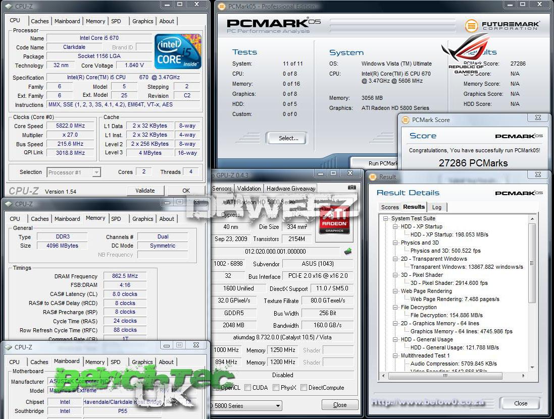Toggle the CUDA checkbox in GPU-Z
This screenshot has width=554, height=419.
[x=247, y=388]
